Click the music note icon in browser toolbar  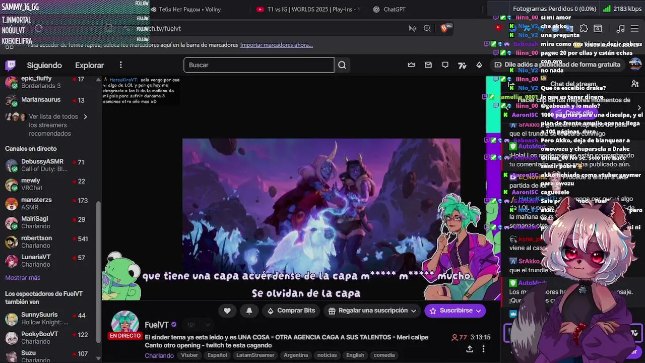621,28
